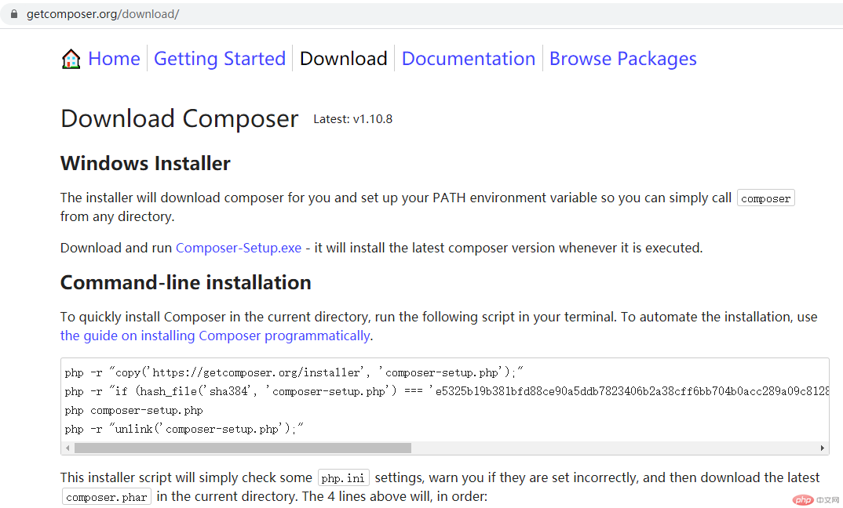This screenshot has height=508, width=843.
Task: Click the getcomposer.org URL in address bar
Action: [103, 14]
